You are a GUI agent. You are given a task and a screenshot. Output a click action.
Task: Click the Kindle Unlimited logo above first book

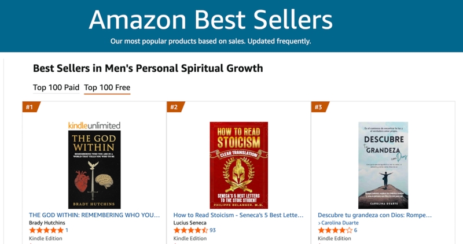click(x=94, y=125)
